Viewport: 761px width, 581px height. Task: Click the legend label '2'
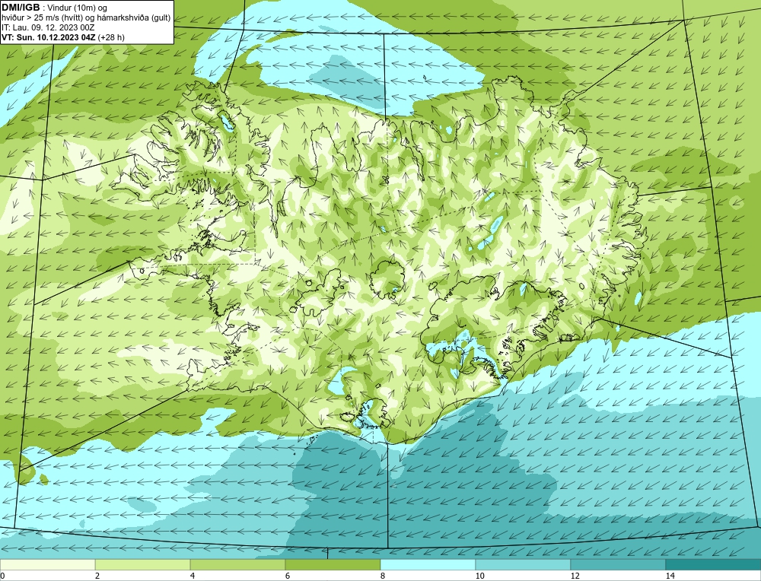click(97, 576)
